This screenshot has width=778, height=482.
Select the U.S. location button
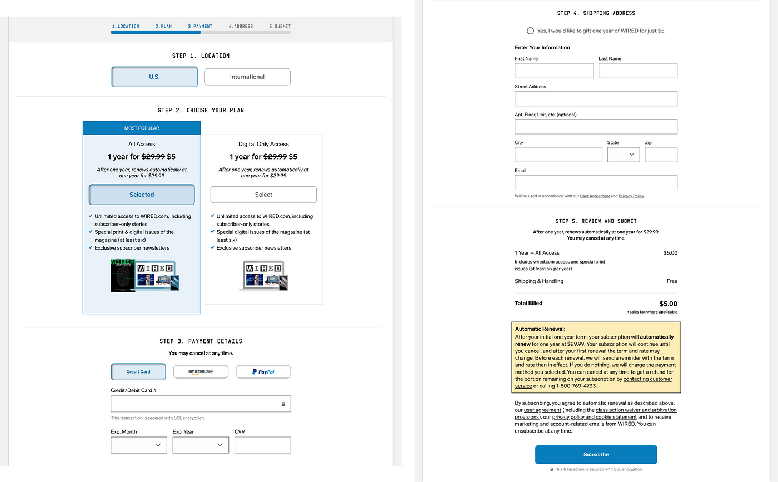pyautogui.click(x=154, y=77)
